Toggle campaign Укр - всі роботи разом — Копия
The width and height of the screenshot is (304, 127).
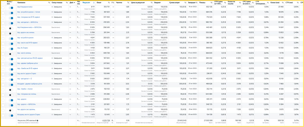[11, 13]
